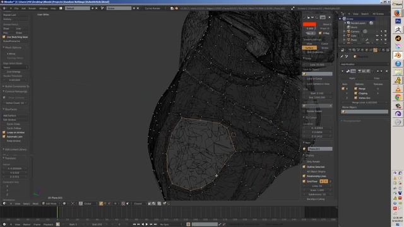Click the pivot point icon in viewport header

(73, 204)
